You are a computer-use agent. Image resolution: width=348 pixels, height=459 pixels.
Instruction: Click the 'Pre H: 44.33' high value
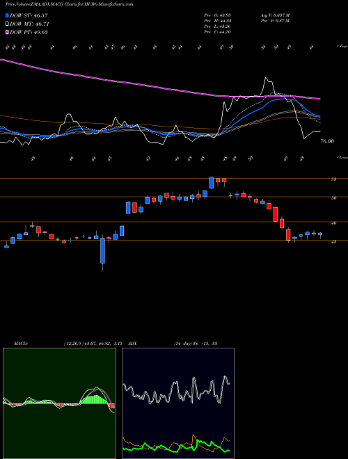(218, 21)
